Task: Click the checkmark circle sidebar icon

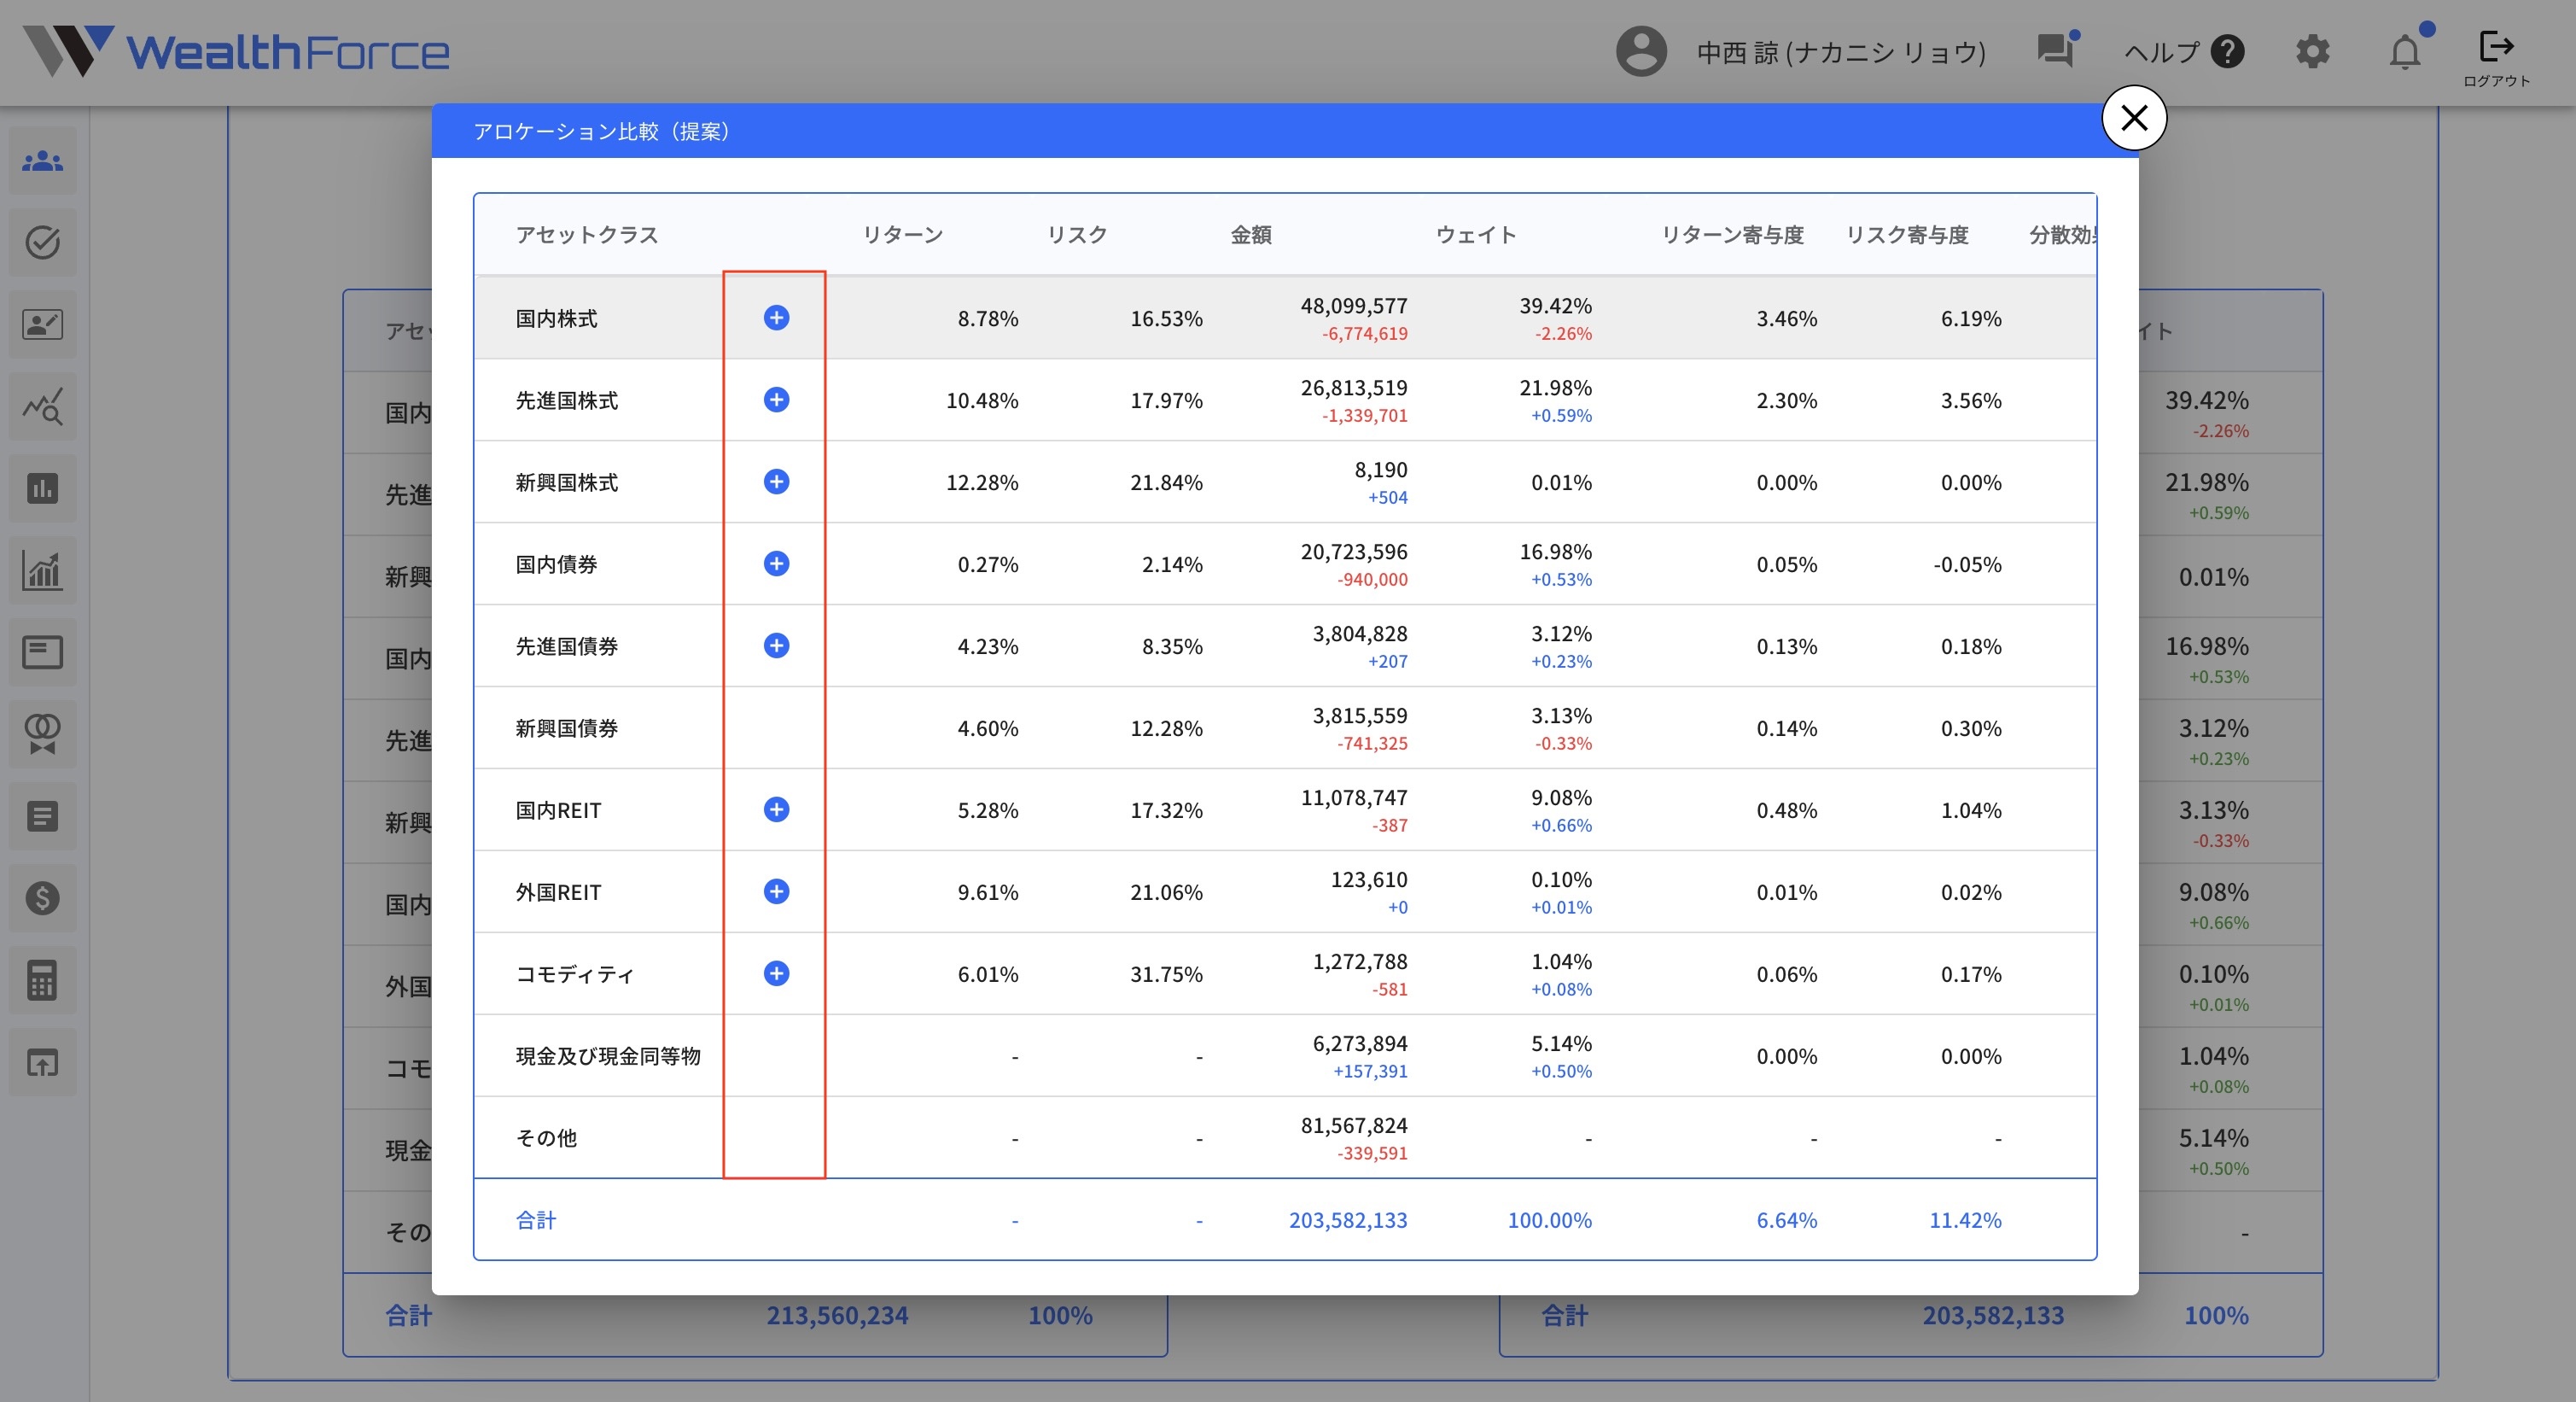Action: pyautogui.click(x=42, y=243)
